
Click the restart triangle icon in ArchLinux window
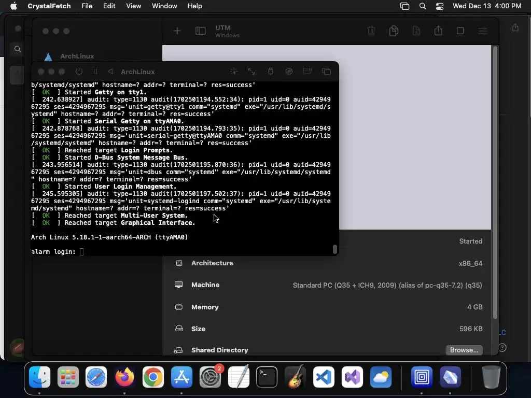point(110,72)
